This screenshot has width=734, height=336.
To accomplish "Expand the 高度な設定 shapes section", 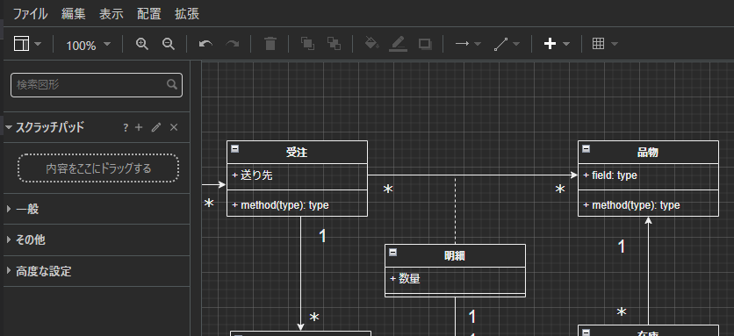I will click(97, 271).
